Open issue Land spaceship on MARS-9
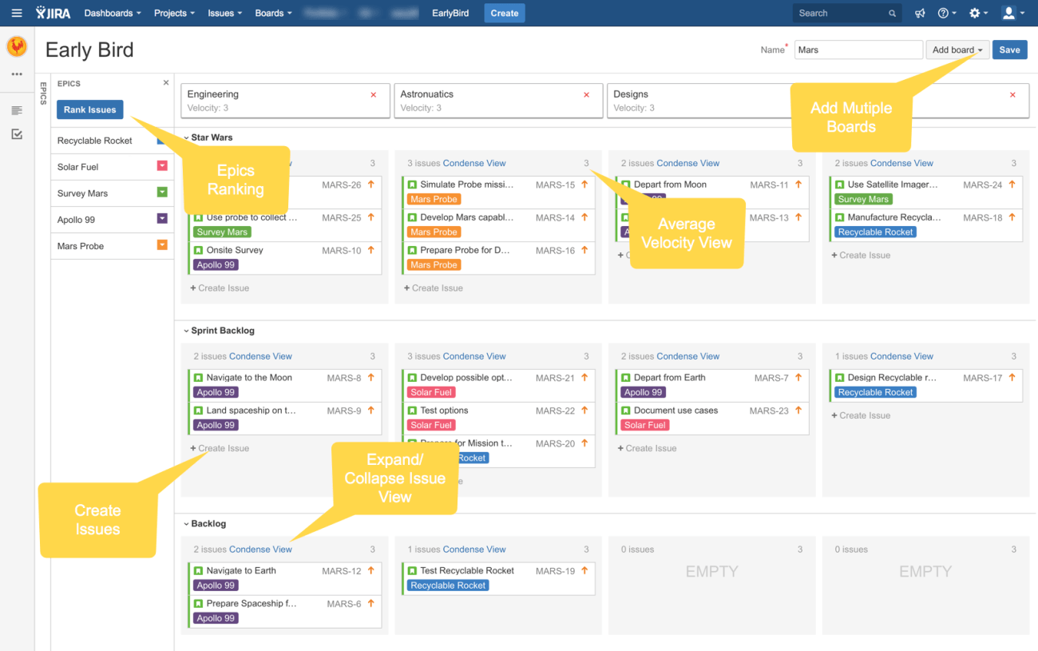 tap(286, 419)
